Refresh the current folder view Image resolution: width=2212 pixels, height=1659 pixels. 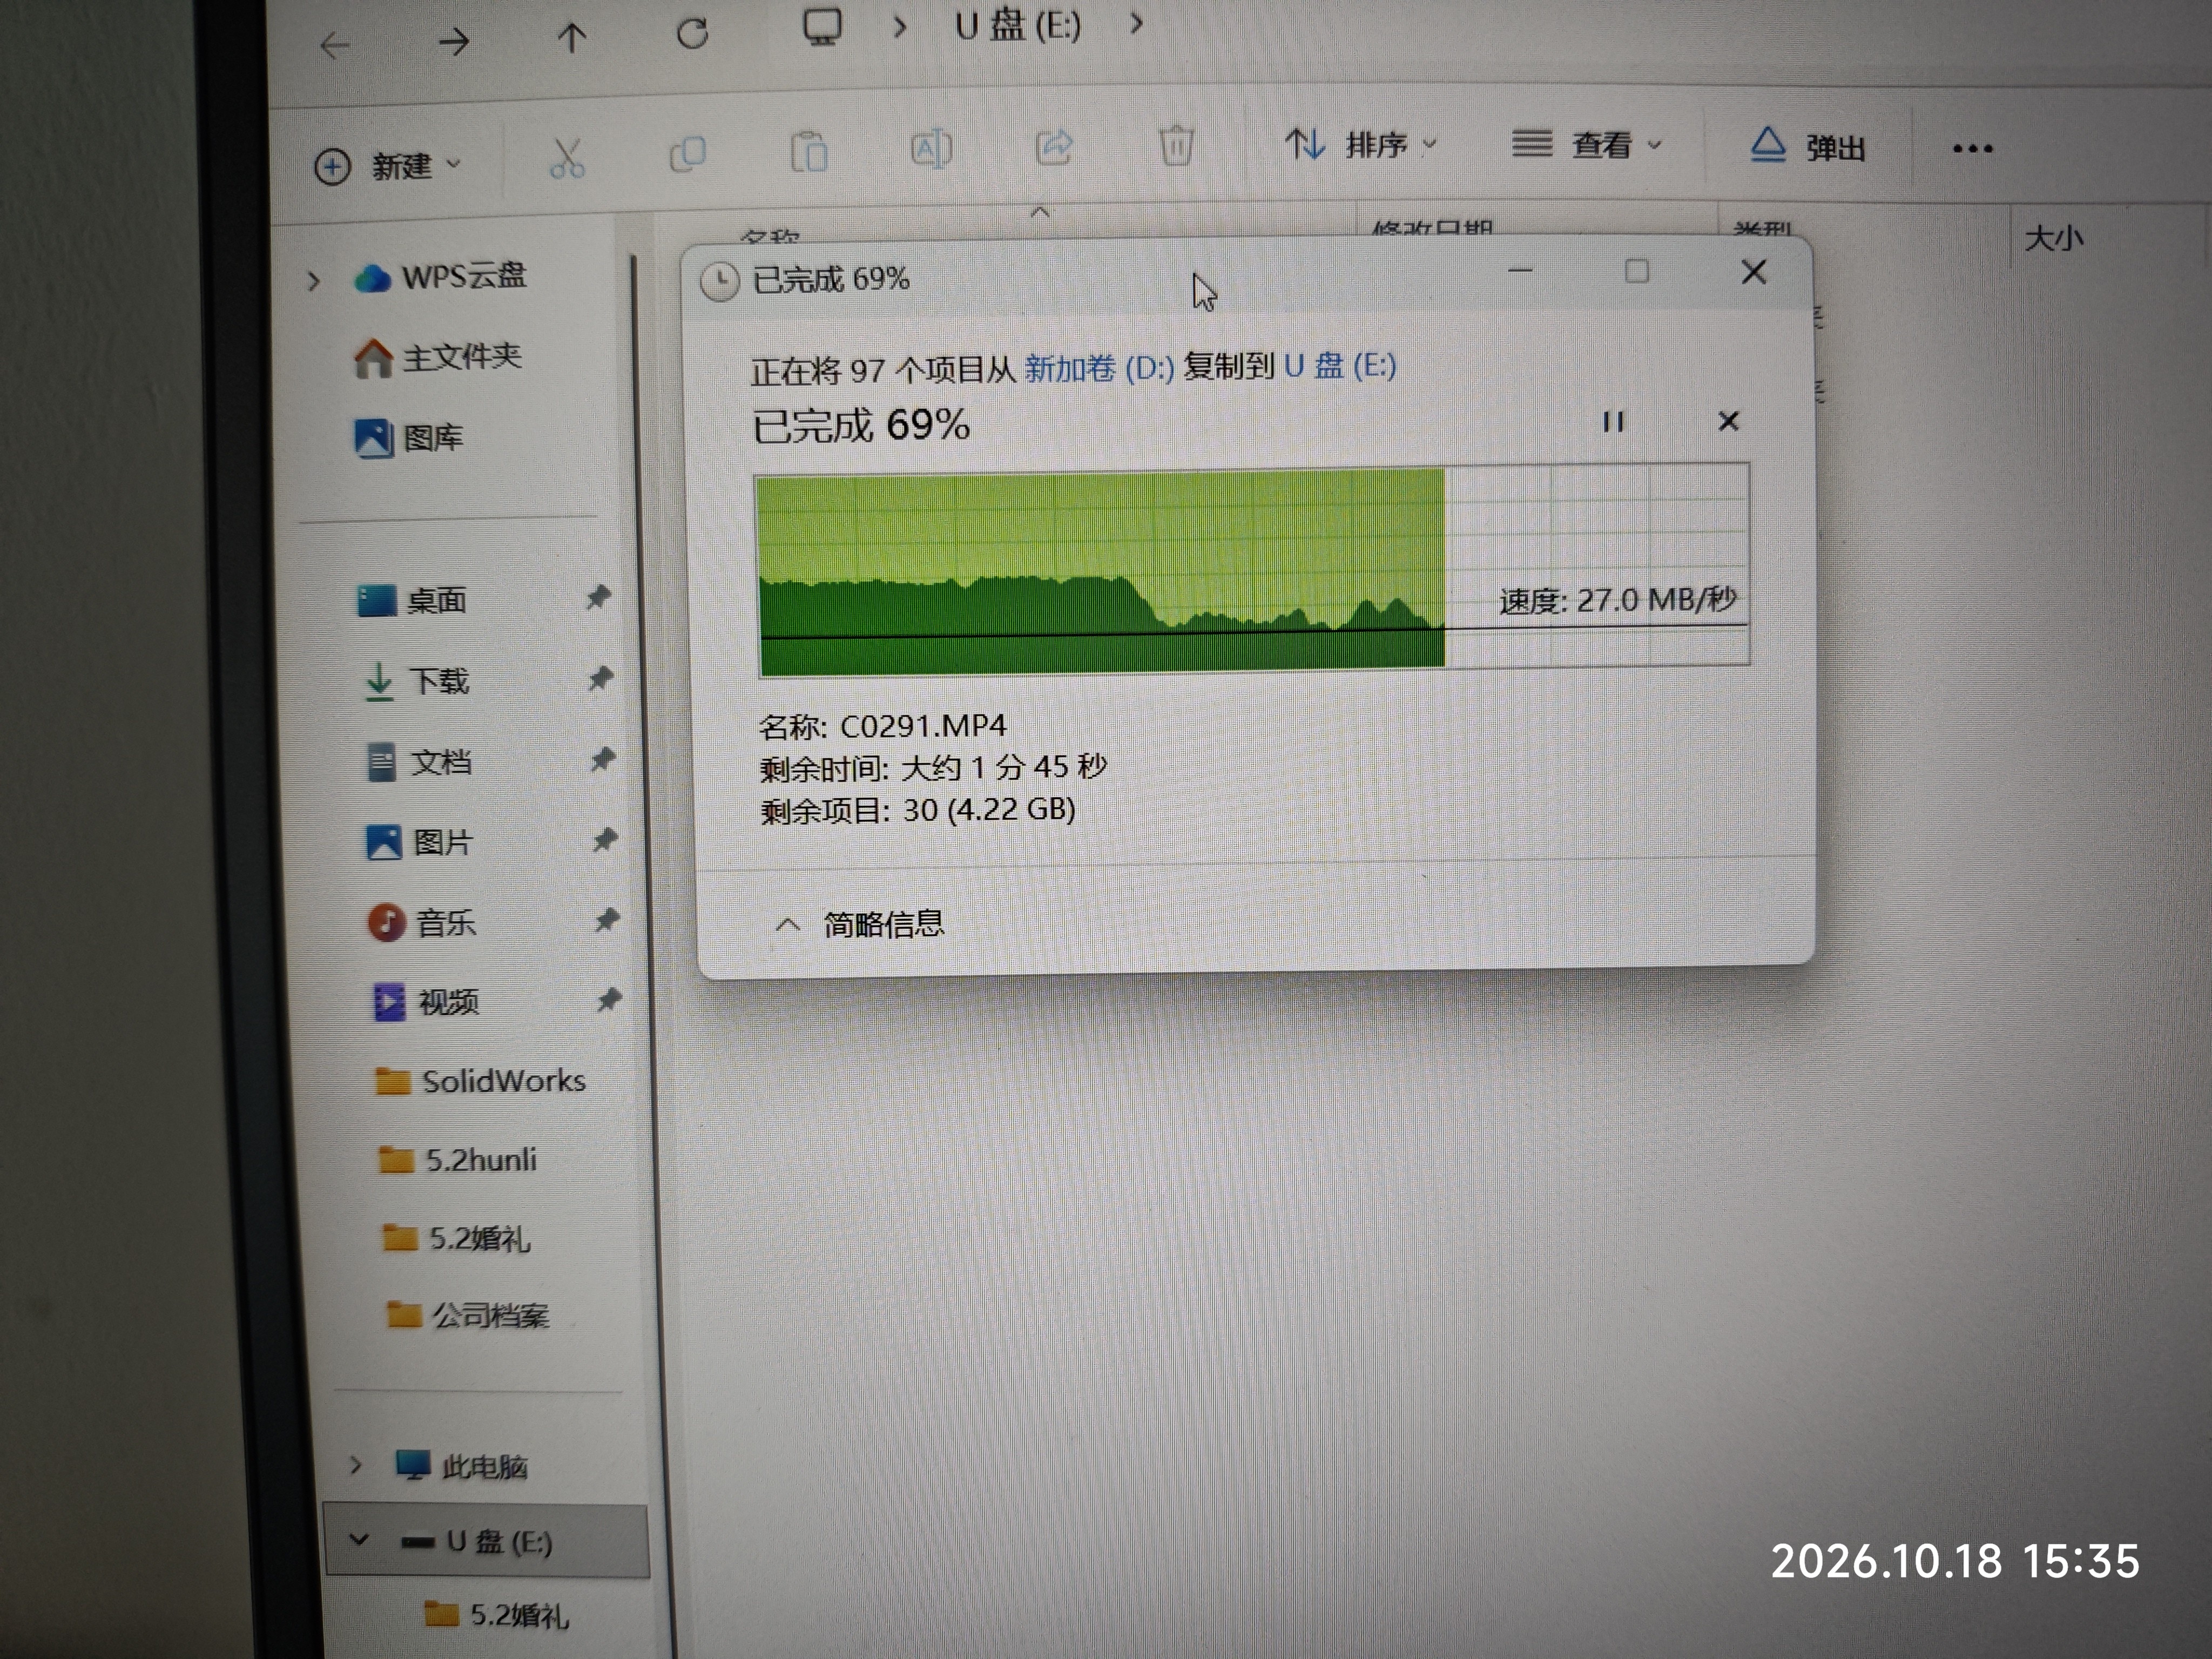tap(692, 34)
